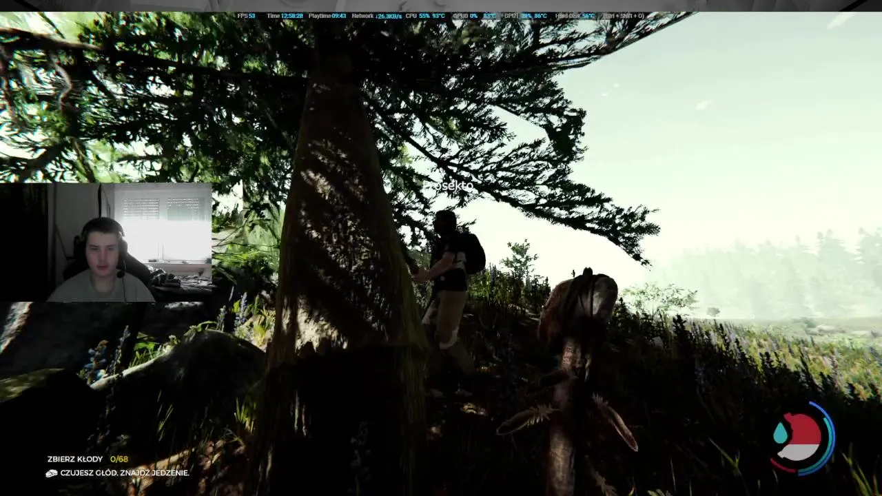Image resolution: width=882 pixels, height=496 pixels.
Task: Click the Prosekto player name tag
Action: [447, 186]
